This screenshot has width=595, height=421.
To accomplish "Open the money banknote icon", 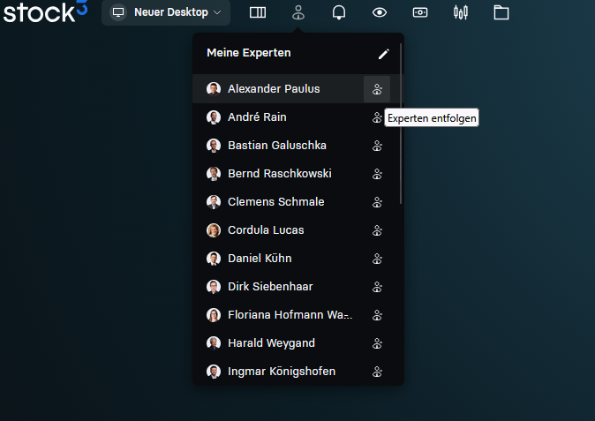I will pyautogui.click(x=420, y=12).
